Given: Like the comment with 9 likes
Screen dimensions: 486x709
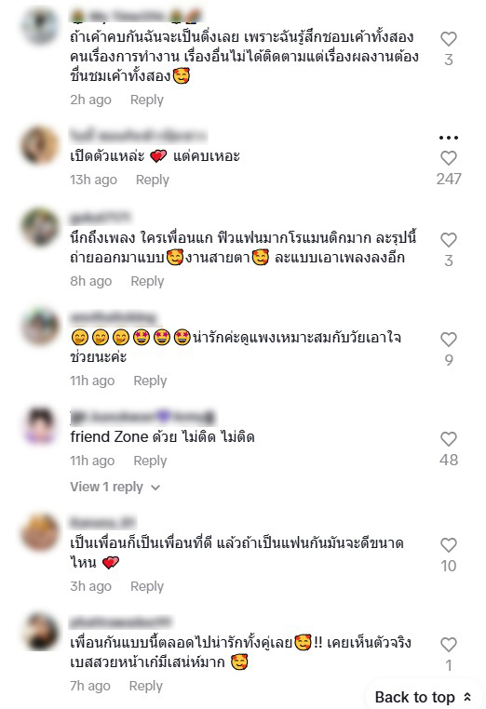Looking at the screenshot, I should pos(449,340).
